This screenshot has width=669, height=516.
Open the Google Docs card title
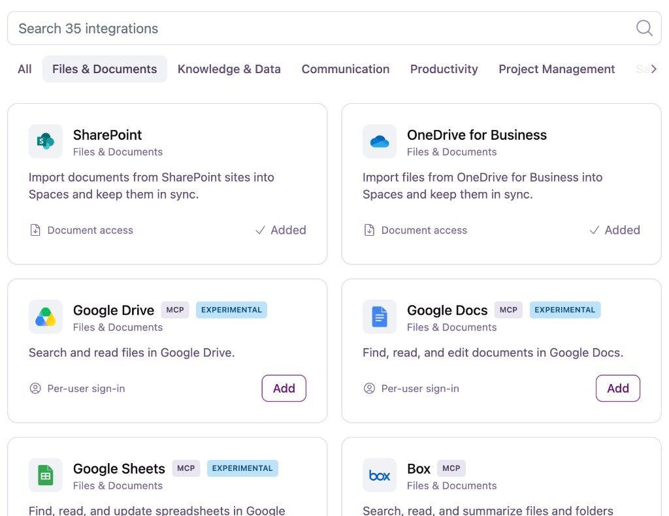click(447, 310)
